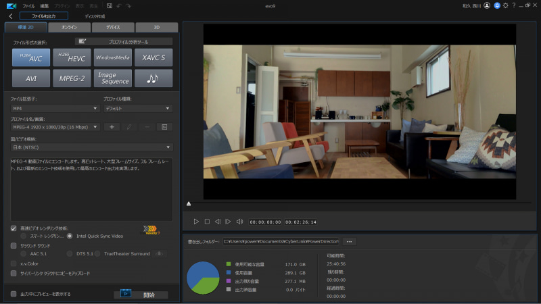Image resolution: width=541 pixels, height=304 pixels.
Task: Open the user account icon
Action: [x=487, y=5]
